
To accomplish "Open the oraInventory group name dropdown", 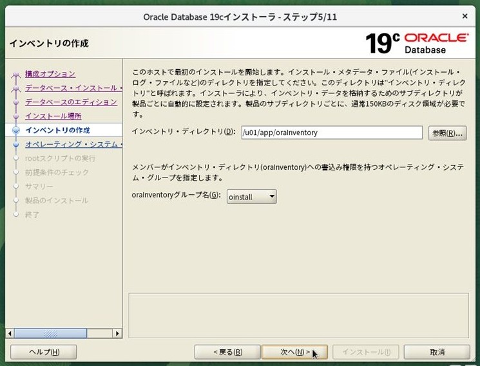I will coord(252,196).
